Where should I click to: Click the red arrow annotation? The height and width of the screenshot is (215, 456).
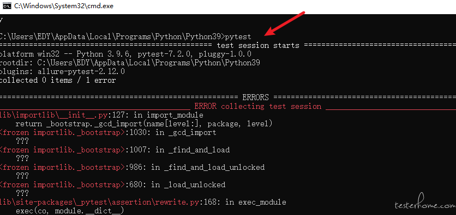[285, 24]
